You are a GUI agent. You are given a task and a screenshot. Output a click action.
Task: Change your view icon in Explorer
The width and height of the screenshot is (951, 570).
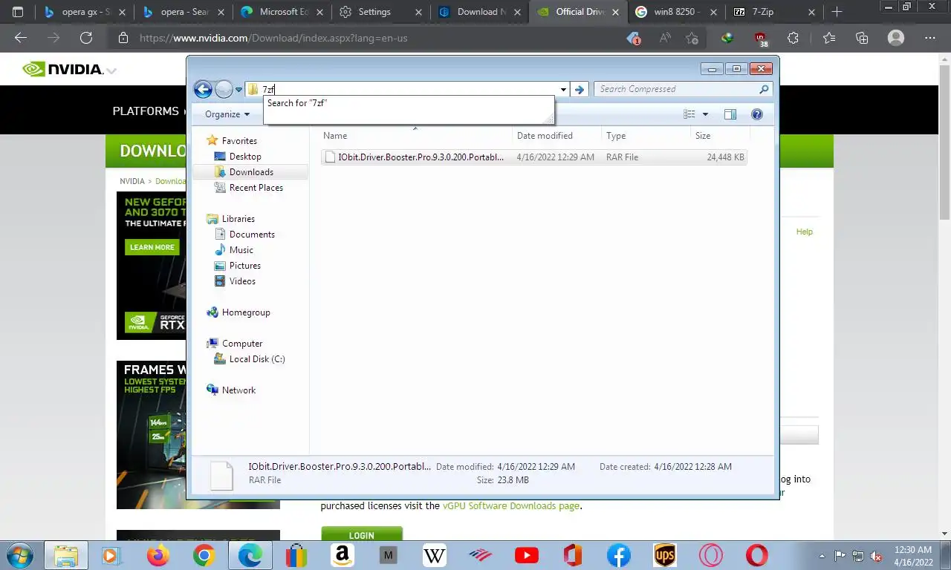point(689,114)
